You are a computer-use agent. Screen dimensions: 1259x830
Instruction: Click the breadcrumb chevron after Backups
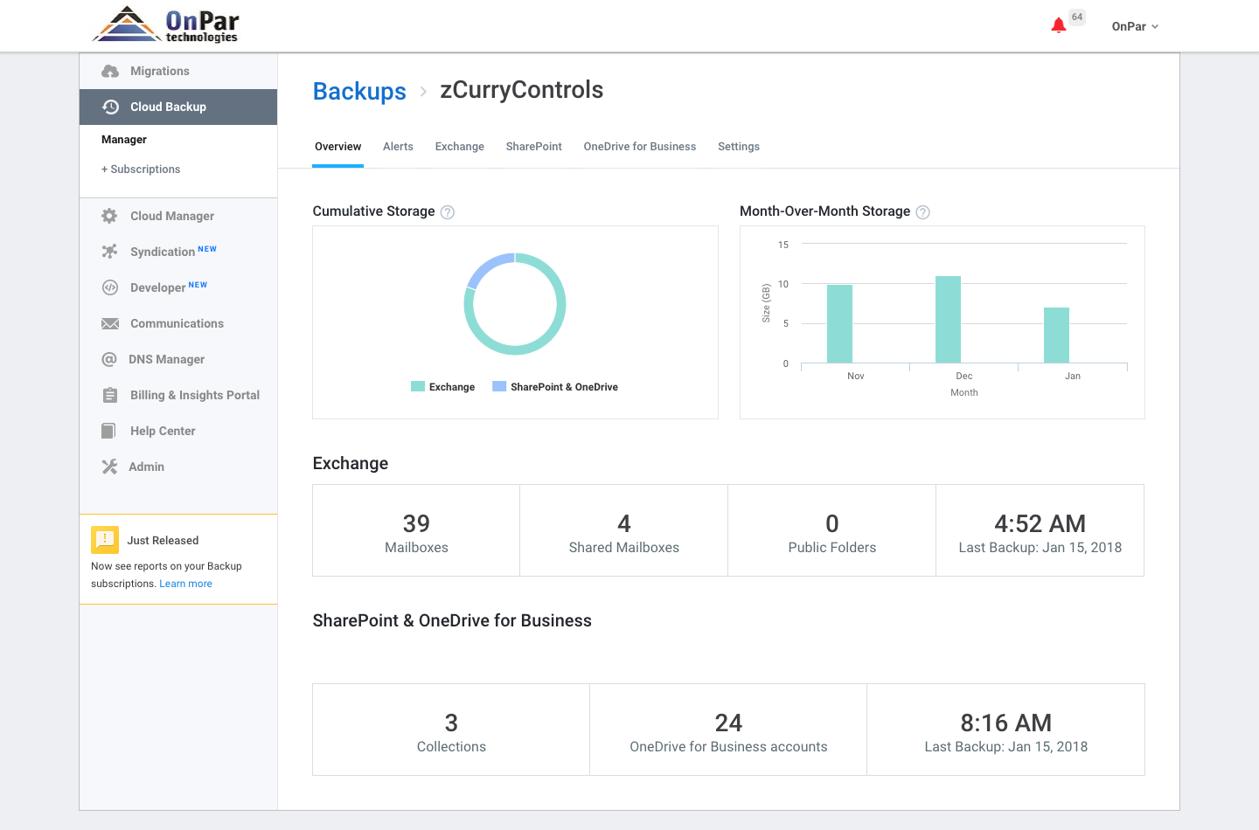click(423, 91)
